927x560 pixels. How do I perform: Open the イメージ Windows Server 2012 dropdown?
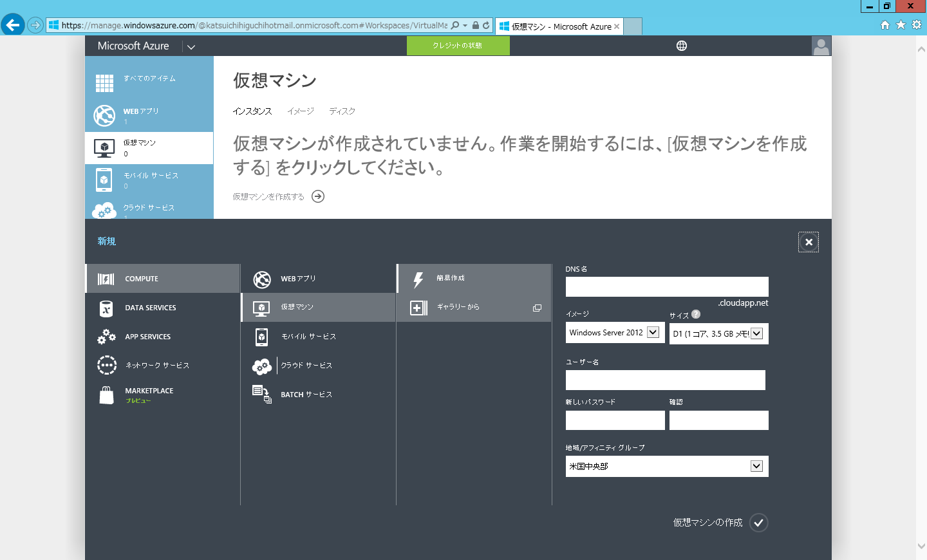coord(615,333)
